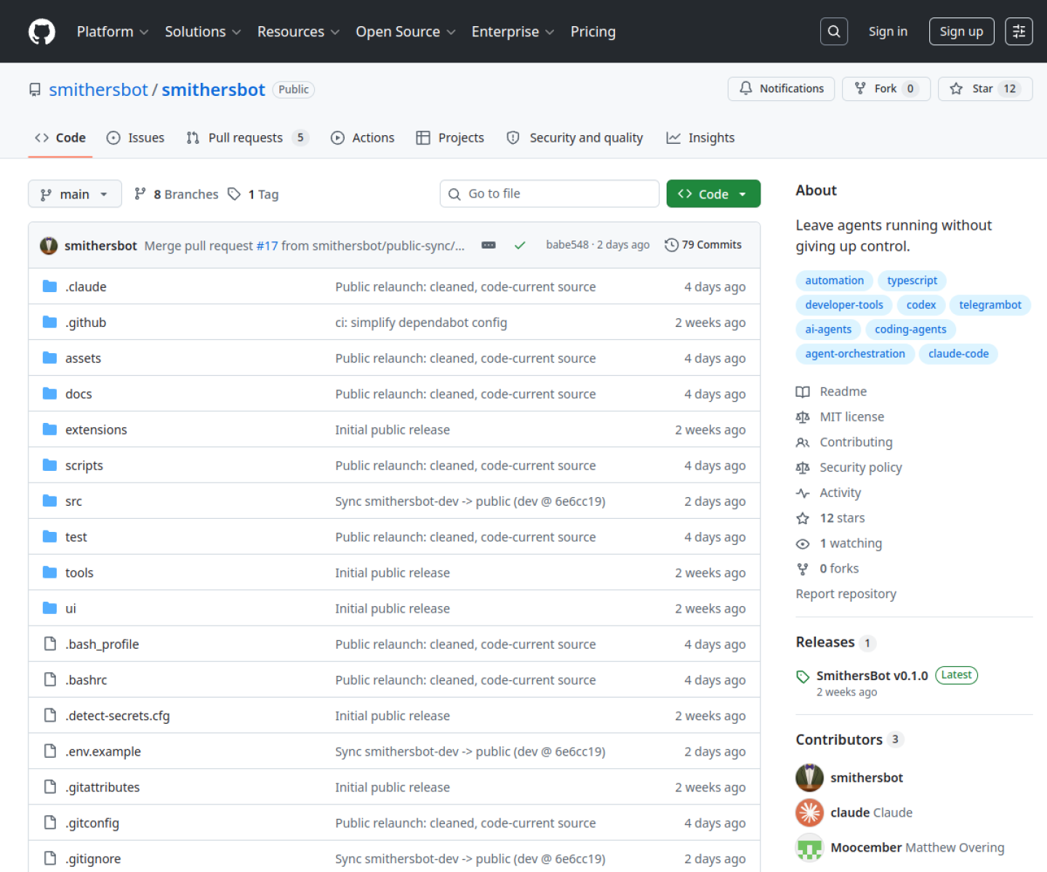Click the commit details ellipsis icon
1047x872 pixels.
click(x=489, y=246)
